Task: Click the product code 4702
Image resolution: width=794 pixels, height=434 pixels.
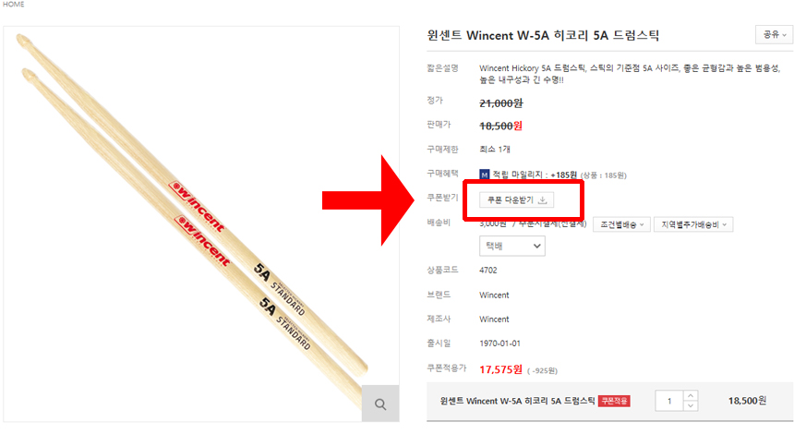Action: point(488,271)
